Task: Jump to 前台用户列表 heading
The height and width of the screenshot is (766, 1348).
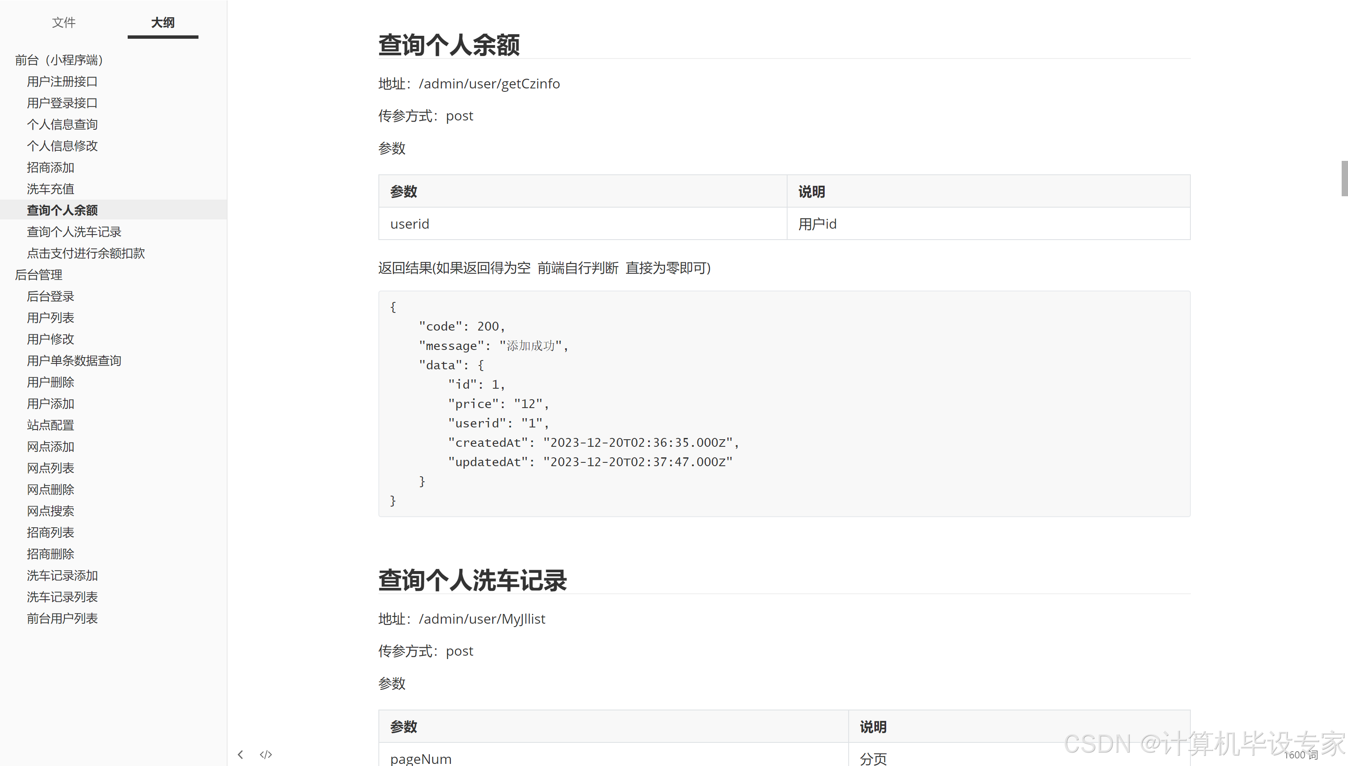Action: 62,619
